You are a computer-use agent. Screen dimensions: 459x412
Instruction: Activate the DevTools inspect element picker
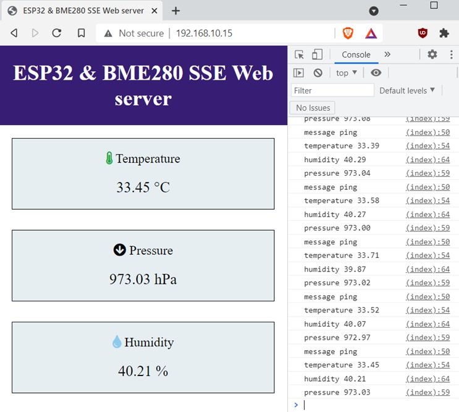pyautogui.click(x=299, y=54)
